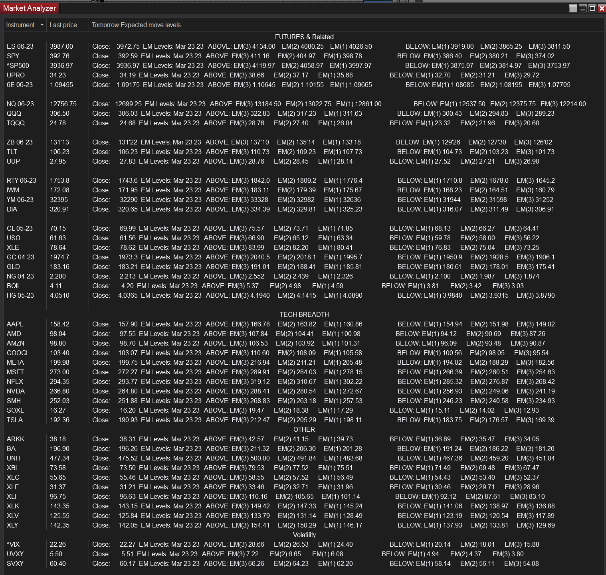Image resolution: width=606 pixels, height=575 pixels.
Task: Click the gray square window icon
Action: click(x=573, y=8)
